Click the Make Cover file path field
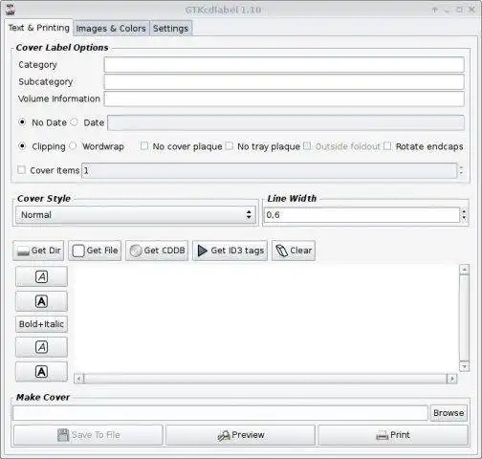The height and width of the screenshot is (459, 482). coord(220,413)
